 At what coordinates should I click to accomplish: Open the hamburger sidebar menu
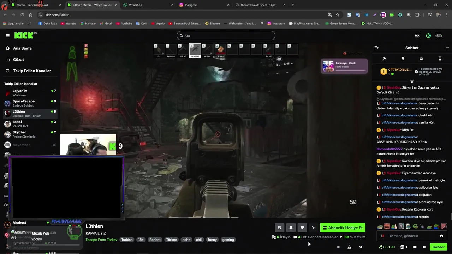click(7, 36)
